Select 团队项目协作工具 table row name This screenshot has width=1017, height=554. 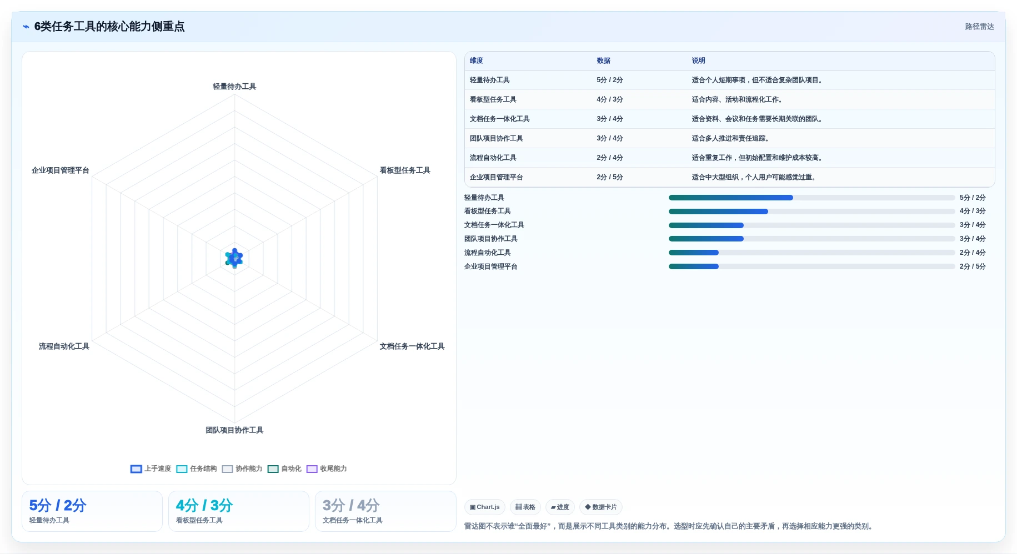(x=497, y=138)
